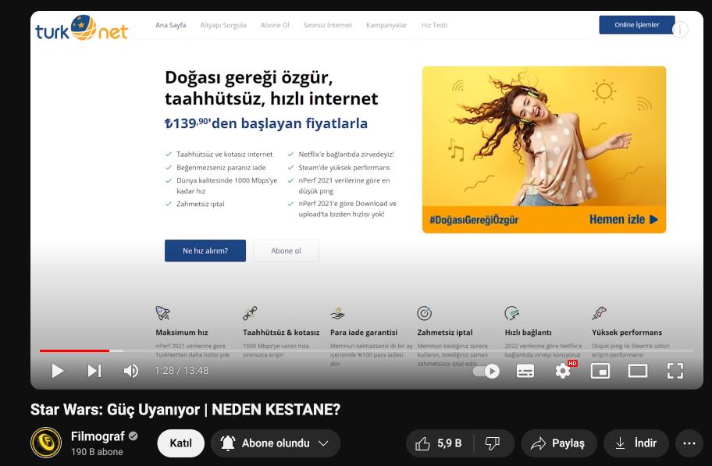This screenshot has height=466, width=712.
Task: Seek on the red video progress bar
Action: point(74,350)
